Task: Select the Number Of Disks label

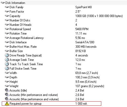Action: (x=20, y=20)
